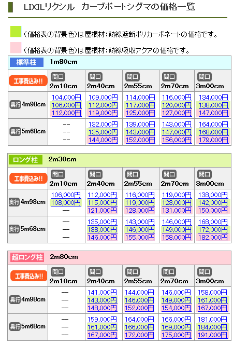Open the 134,000円 price link

click(x=213, y=97)
